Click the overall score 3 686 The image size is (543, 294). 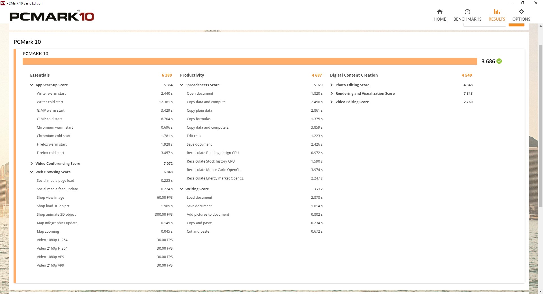(x=488, y=61)
